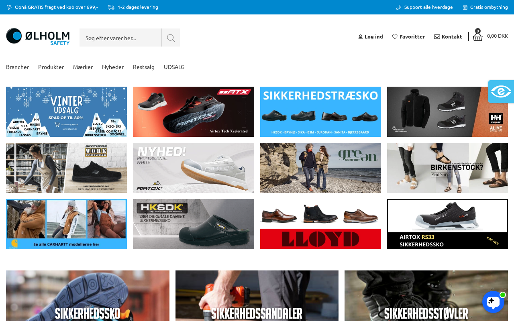Open the Vinter Udsalg banner
Image resolution: width=514 pixels, height=321 pixels.
point(66,112)
